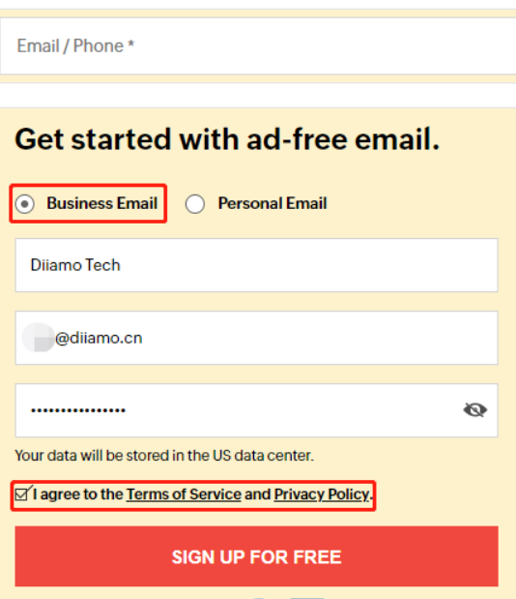
Task: Click into the Diiamo Tech name field
Action: [257, 265]
